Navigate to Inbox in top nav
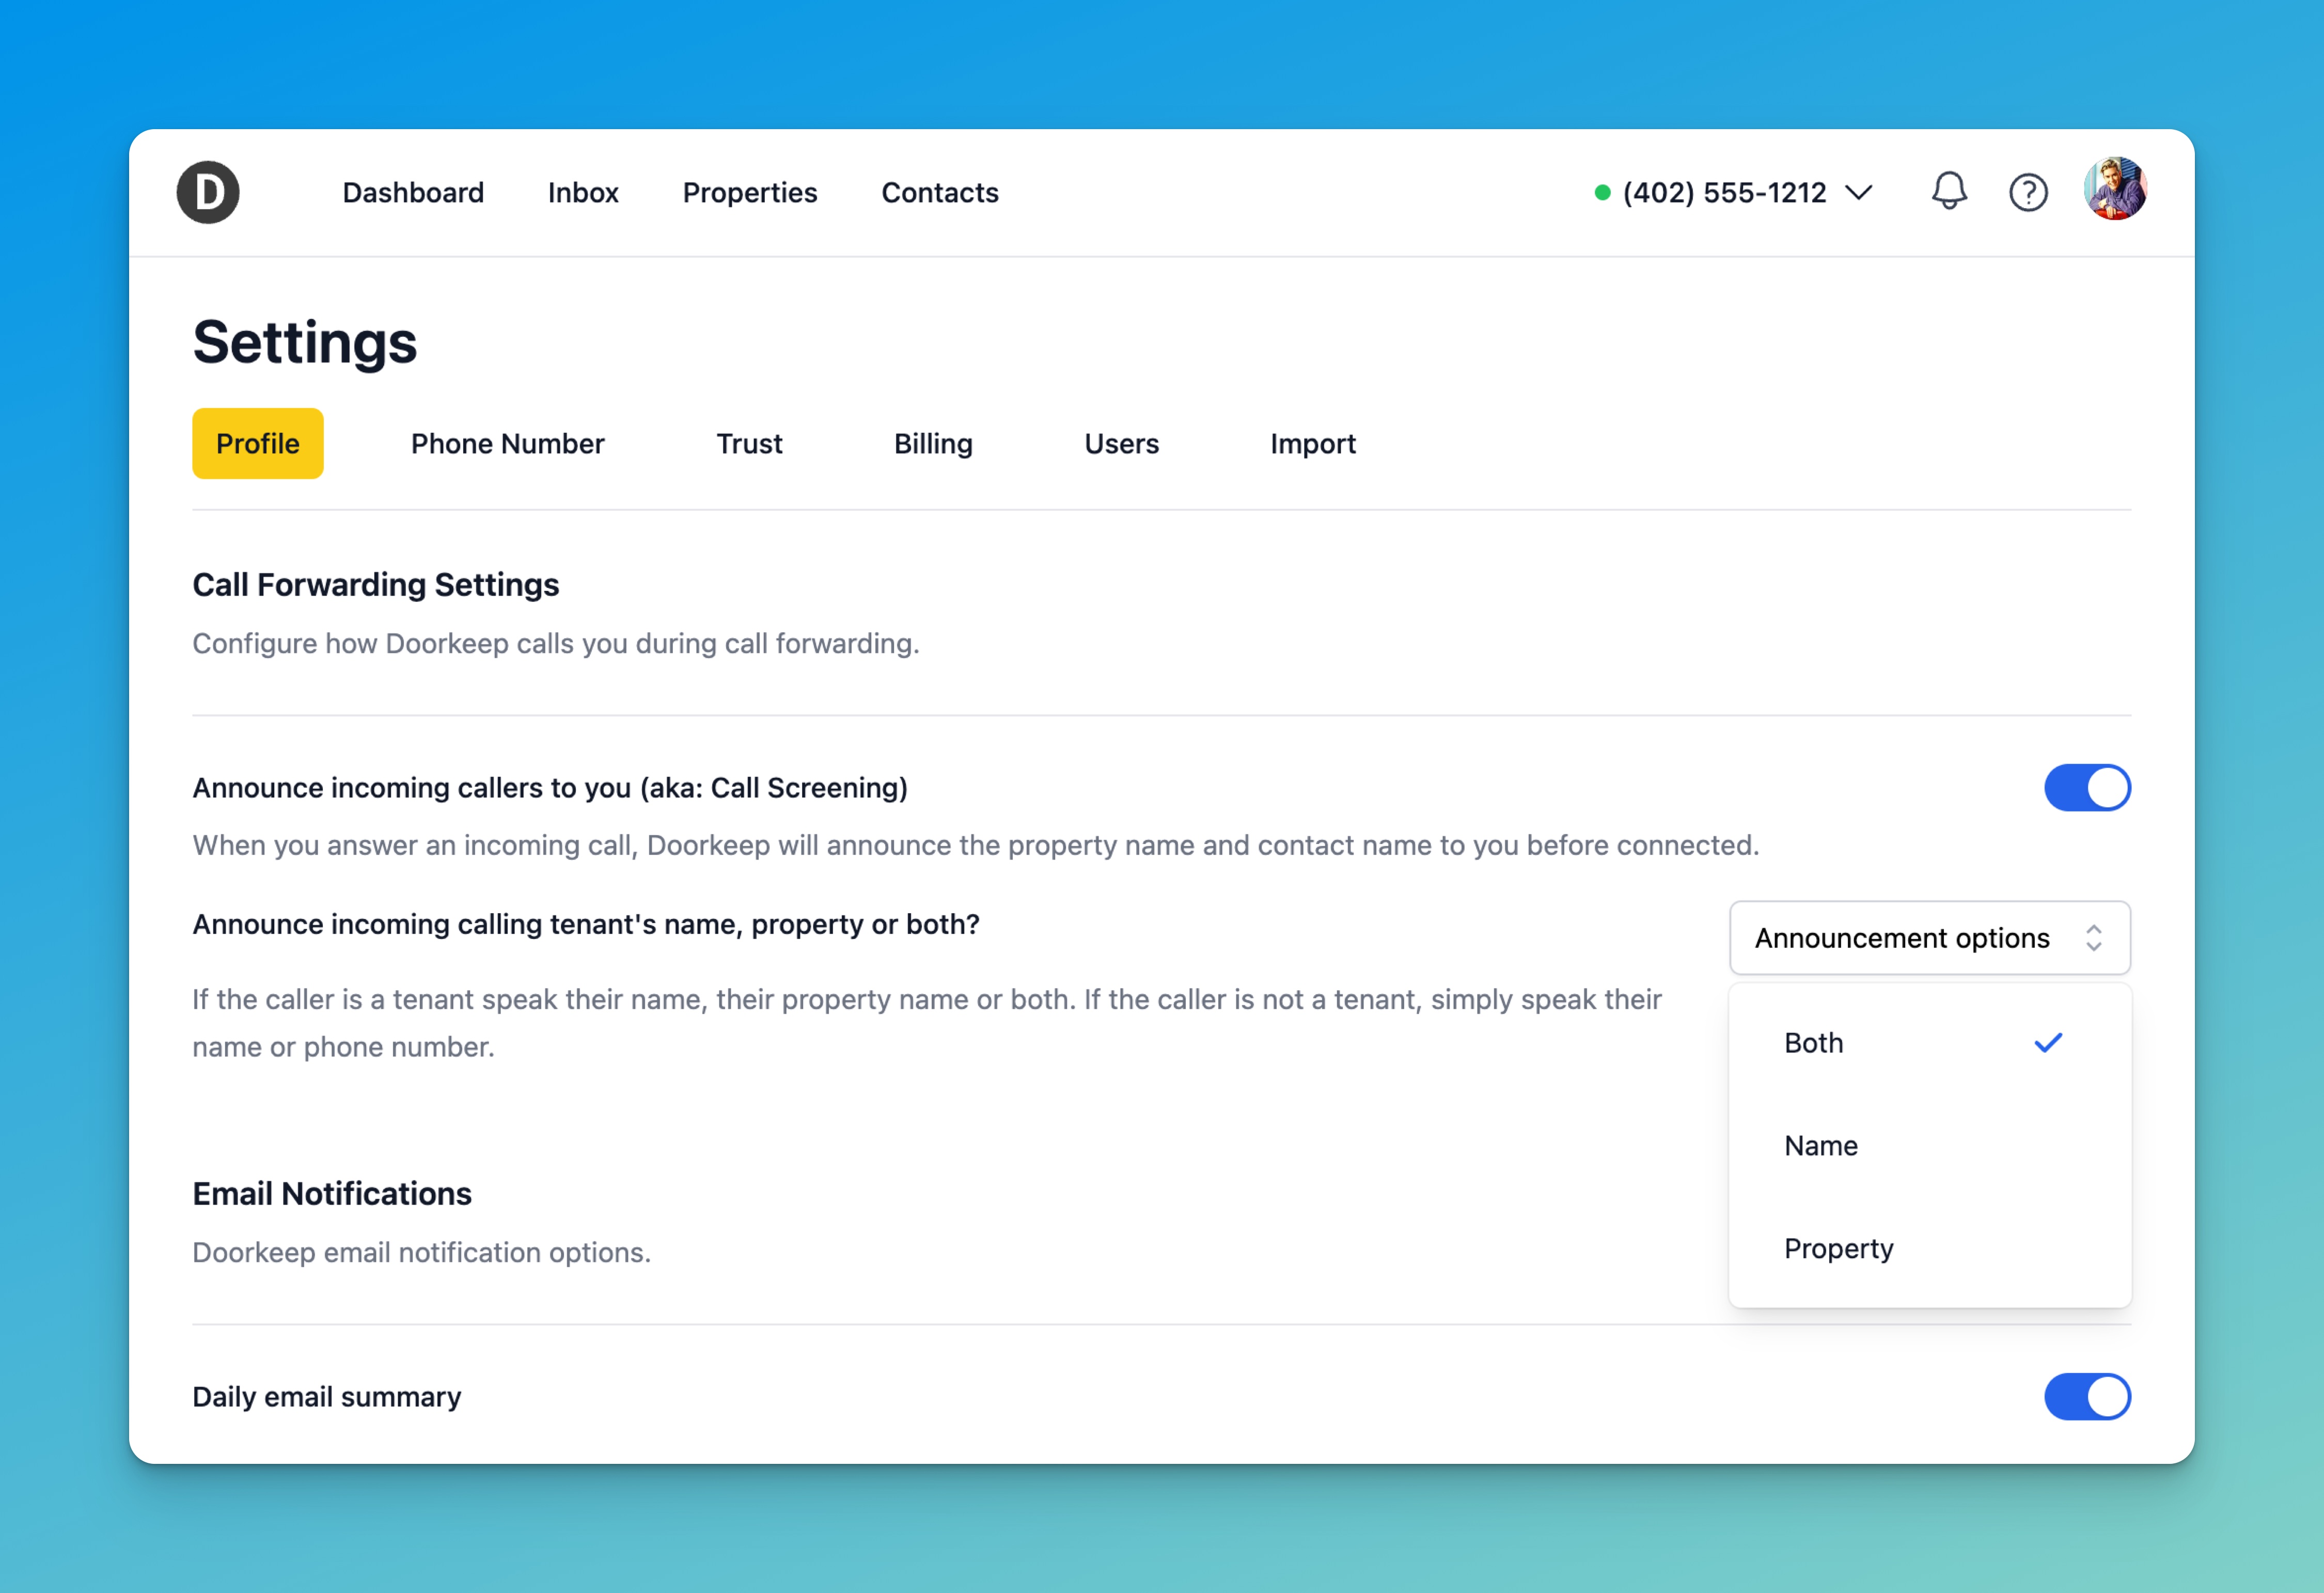 coord(583,192)
